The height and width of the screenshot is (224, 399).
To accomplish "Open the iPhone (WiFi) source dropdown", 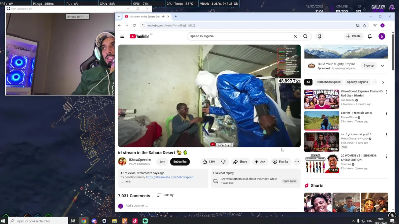I will point(78,17).
